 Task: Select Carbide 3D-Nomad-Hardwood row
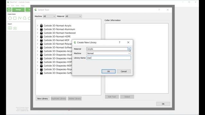coord(60,33)
